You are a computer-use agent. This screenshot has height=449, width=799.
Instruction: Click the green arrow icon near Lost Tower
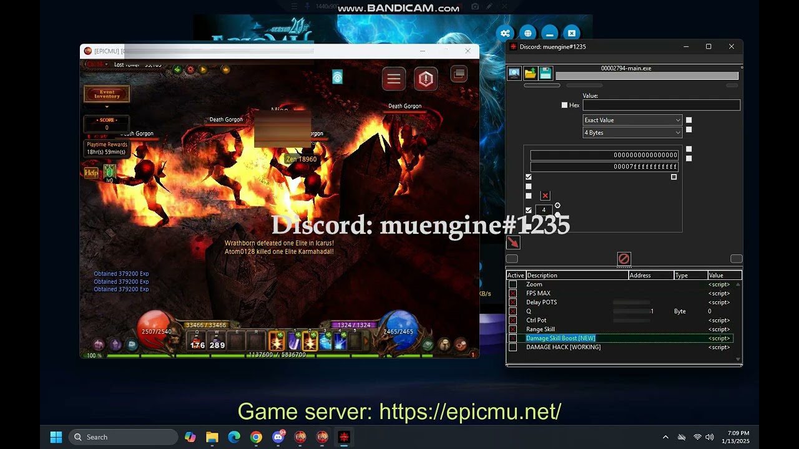point(178,69)
